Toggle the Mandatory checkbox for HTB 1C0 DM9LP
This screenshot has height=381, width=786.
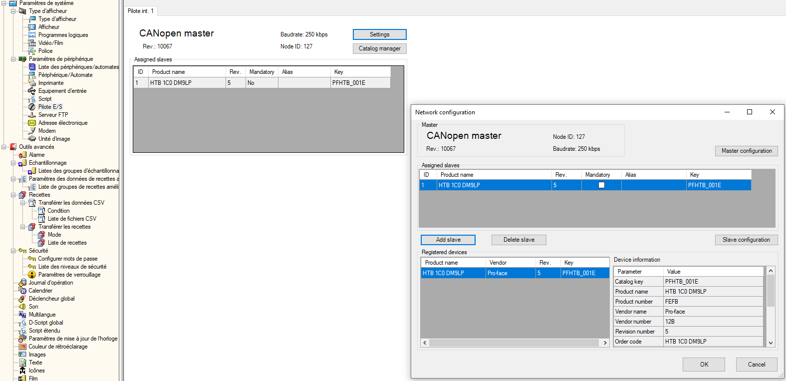coord(601,185)
